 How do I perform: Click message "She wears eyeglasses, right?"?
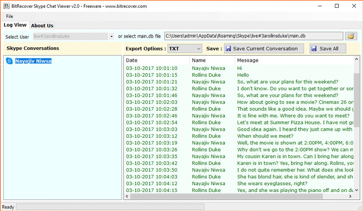pos(272,183)
